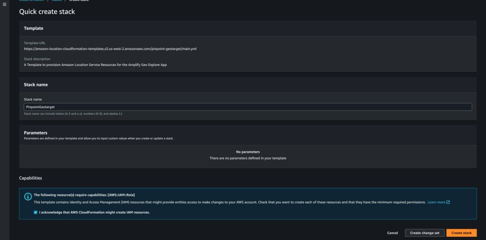Click the Template section heading
The height and width of the screenshot is (240, 486).
(34, 28)
